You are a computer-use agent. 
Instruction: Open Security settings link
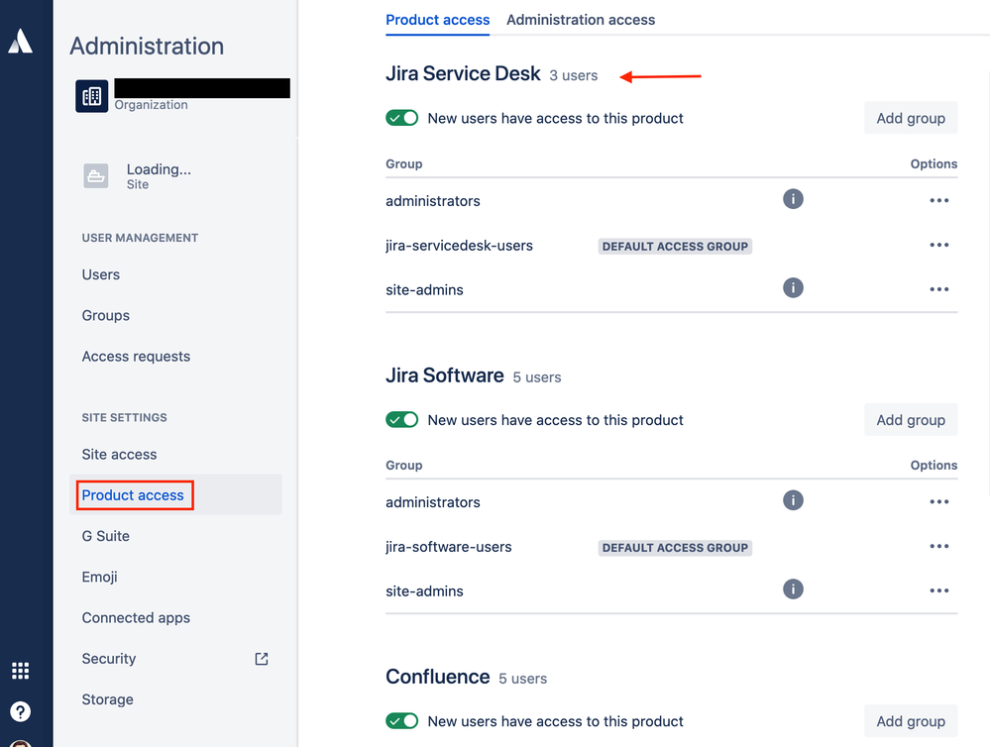pyautogui.click(x=109, y=659)
